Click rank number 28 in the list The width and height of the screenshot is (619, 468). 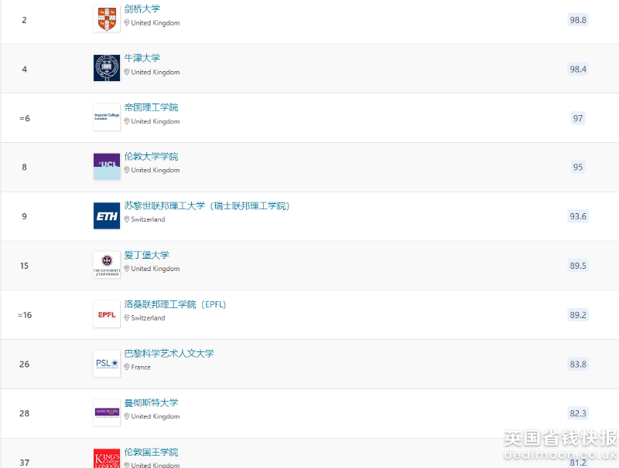click(x=24, y=413)
